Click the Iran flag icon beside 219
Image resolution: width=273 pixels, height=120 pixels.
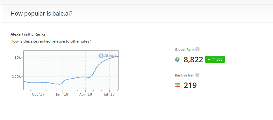[177, 85]
